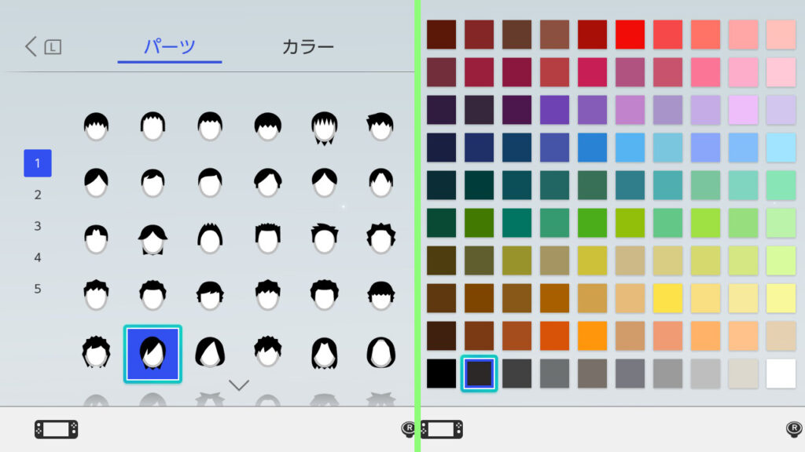This screenshot has height=452, width=805.
Task: Expand more hairstyles with the down chevron
Action: pos(239,385)
